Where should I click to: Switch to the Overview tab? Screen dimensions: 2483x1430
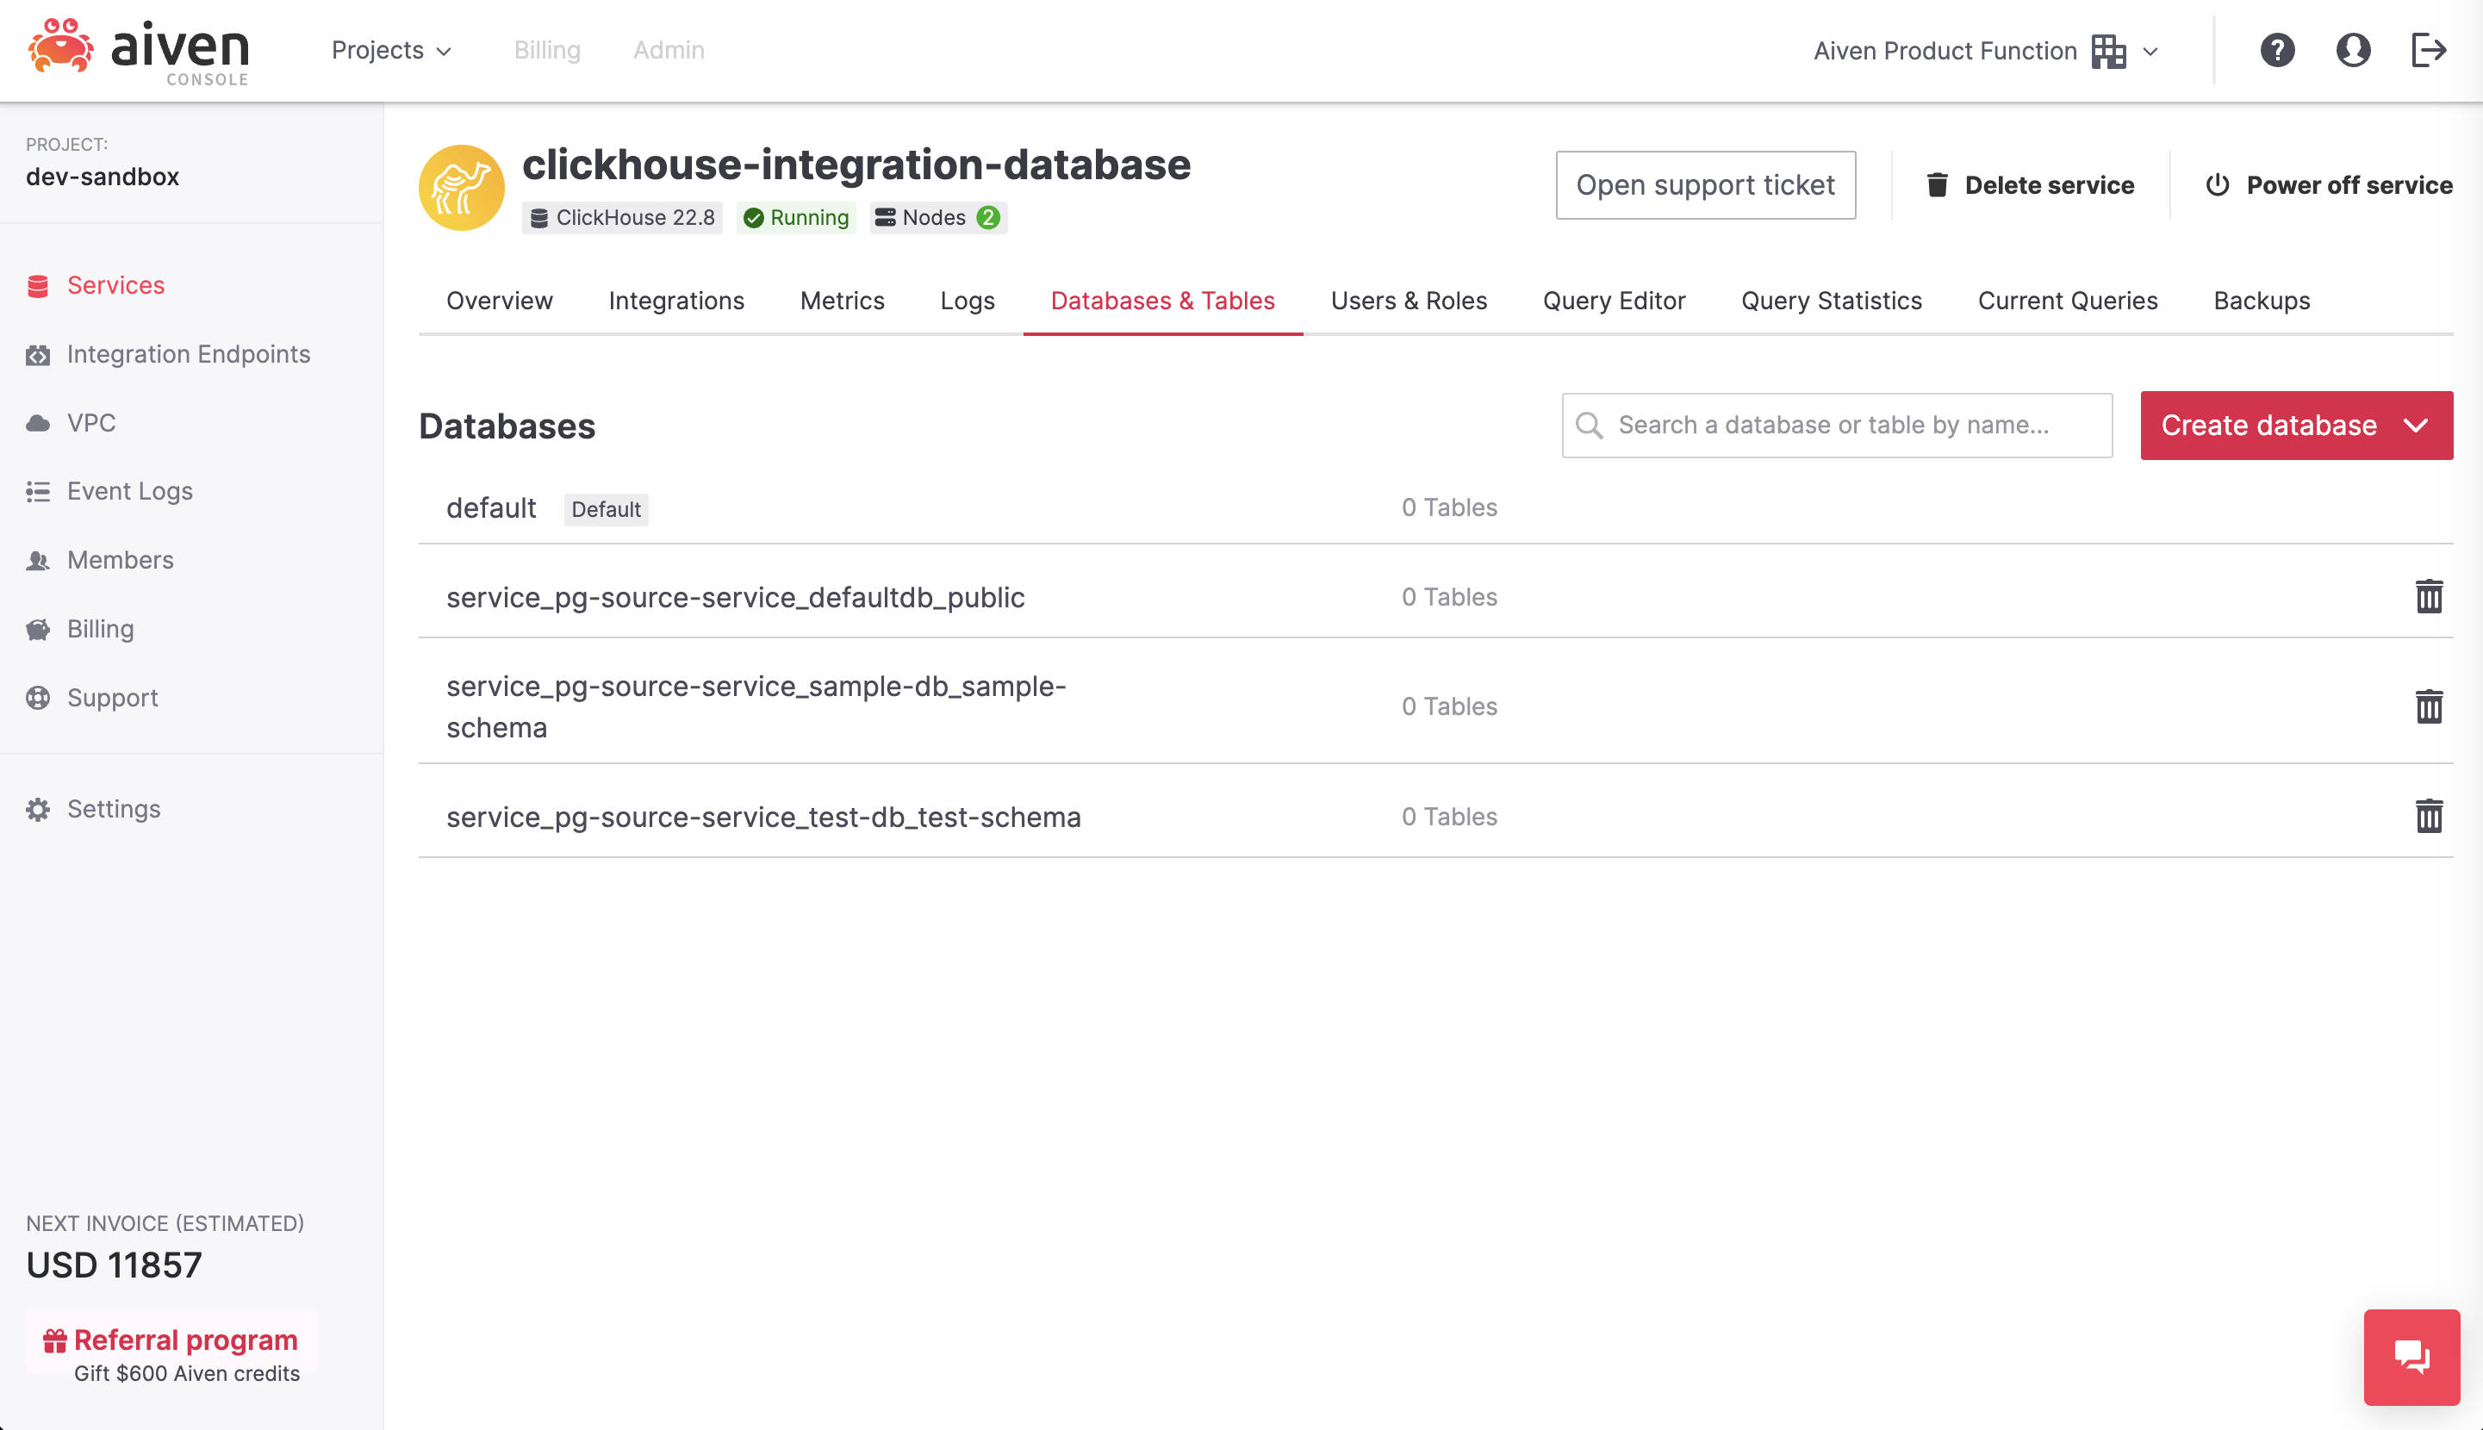499,301
